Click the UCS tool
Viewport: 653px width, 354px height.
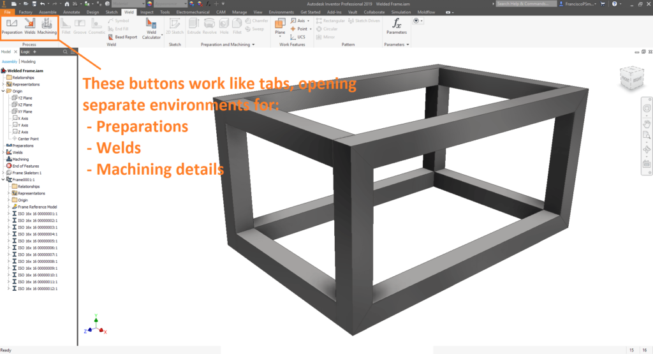[298, 37]
